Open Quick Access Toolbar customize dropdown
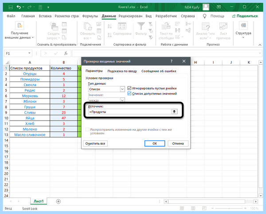Image resolution: width=266 pixels, height=214 pixels. (x=48, y=7)
